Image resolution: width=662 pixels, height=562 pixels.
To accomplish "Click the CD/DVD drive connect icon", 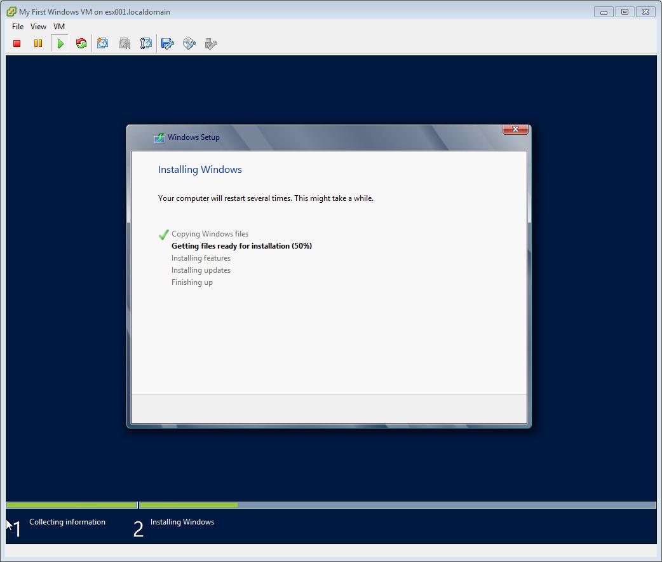I will [189, 43].
